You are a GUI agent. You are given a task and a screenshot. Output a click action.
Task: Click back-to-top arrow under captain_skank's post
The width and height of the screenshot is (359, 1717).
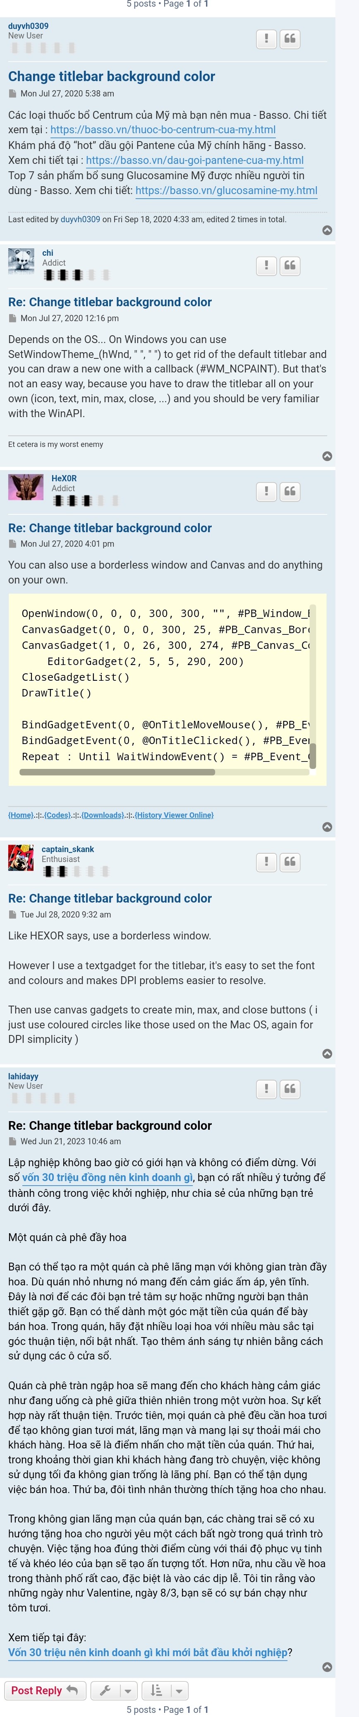tap(327, 1053)
